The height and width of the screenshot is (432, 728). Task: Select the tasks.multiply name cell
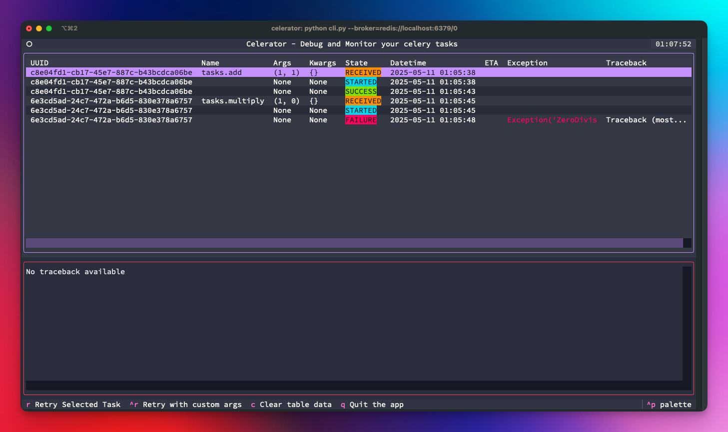pyautogui.click(x=233, y=101)
